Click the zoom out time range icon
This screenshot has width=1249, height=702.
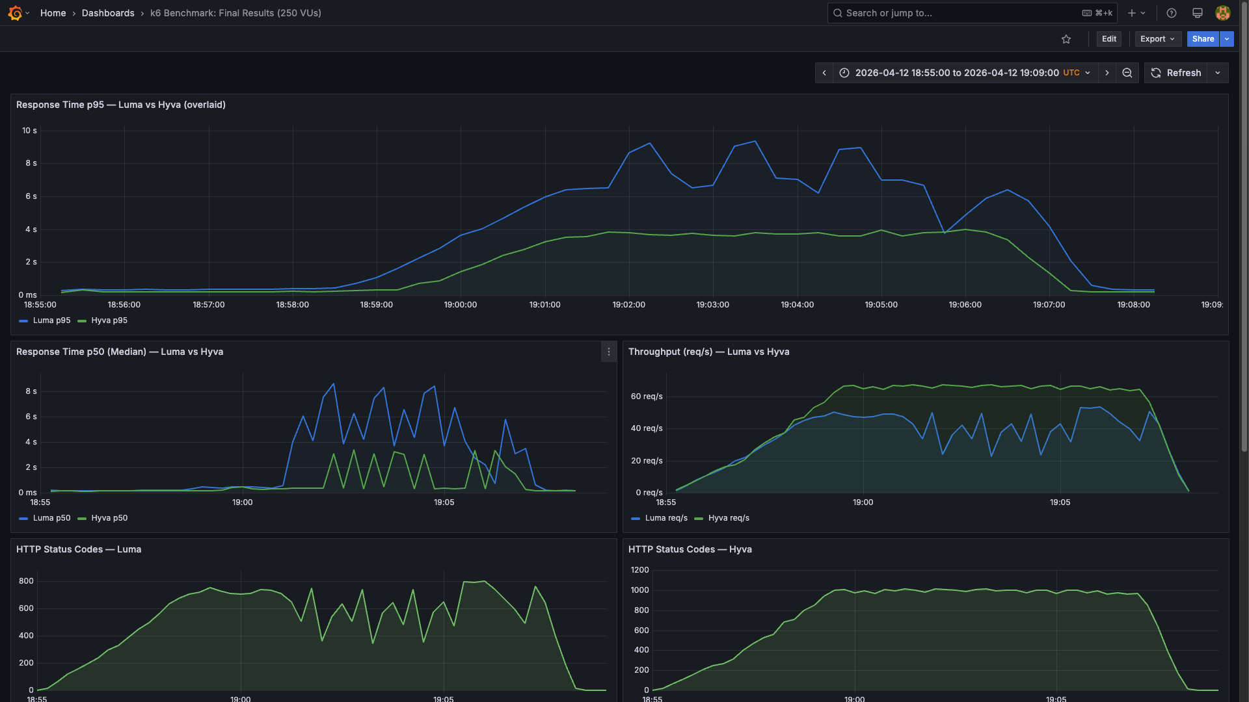(x=1127, y=73)
